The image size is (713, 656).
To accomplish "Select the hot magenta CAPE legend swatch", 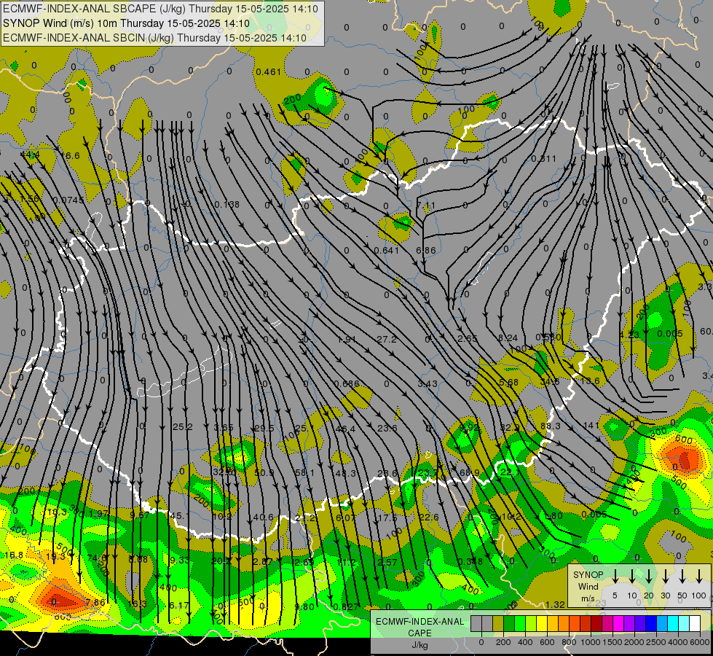I will pos(618,624).
